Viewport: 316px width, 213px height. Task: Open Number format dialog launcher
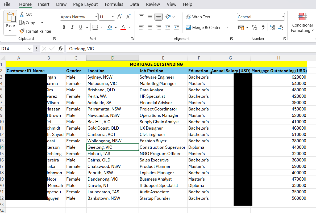[x=285, y=39]
